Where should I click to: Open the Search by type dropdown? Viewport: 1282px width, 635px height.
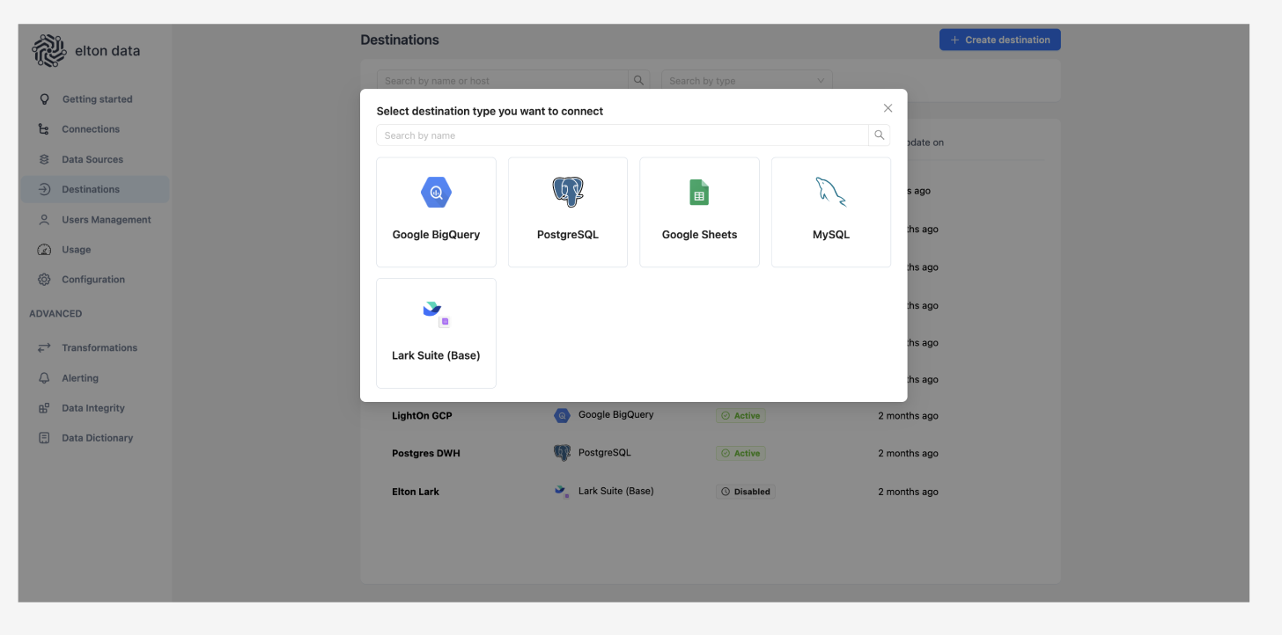click(747, 81)
